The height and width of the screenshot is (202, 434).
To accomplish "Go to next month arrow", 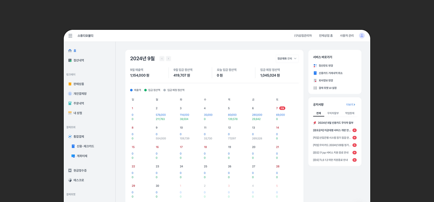I will click(169, 59).
